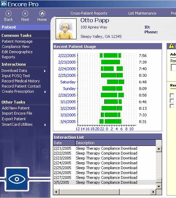Click the green usage bar for 2/23/2005

(111, 62)
